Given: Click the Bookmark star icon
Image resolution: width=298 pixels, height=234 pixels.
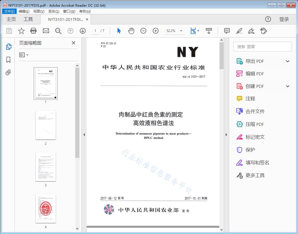Looking at the screenshot, I should [21, 31].
